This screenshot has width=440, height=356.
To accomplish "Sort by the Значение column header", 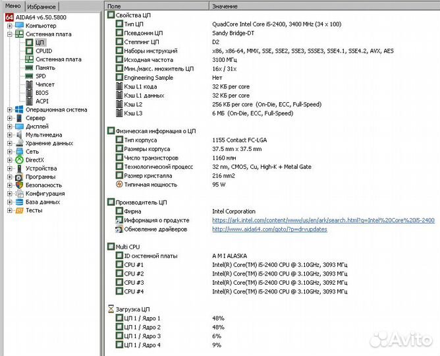I will [324, 6].
